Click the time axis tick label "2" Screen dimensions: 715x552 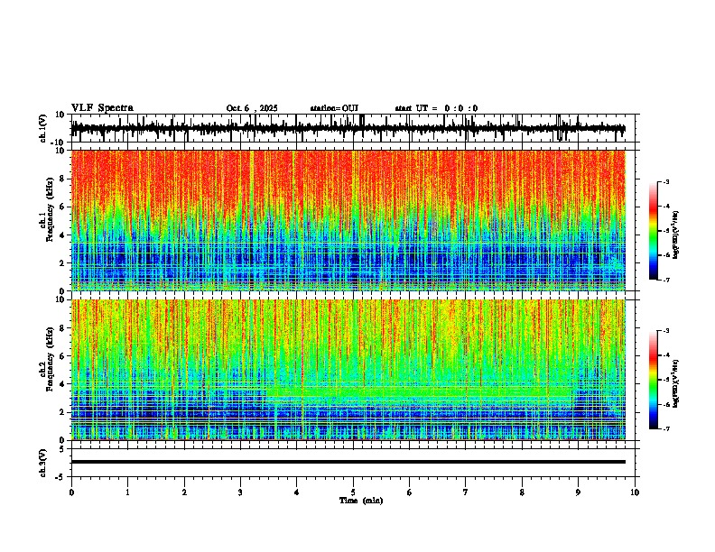[x=184, y=492]
